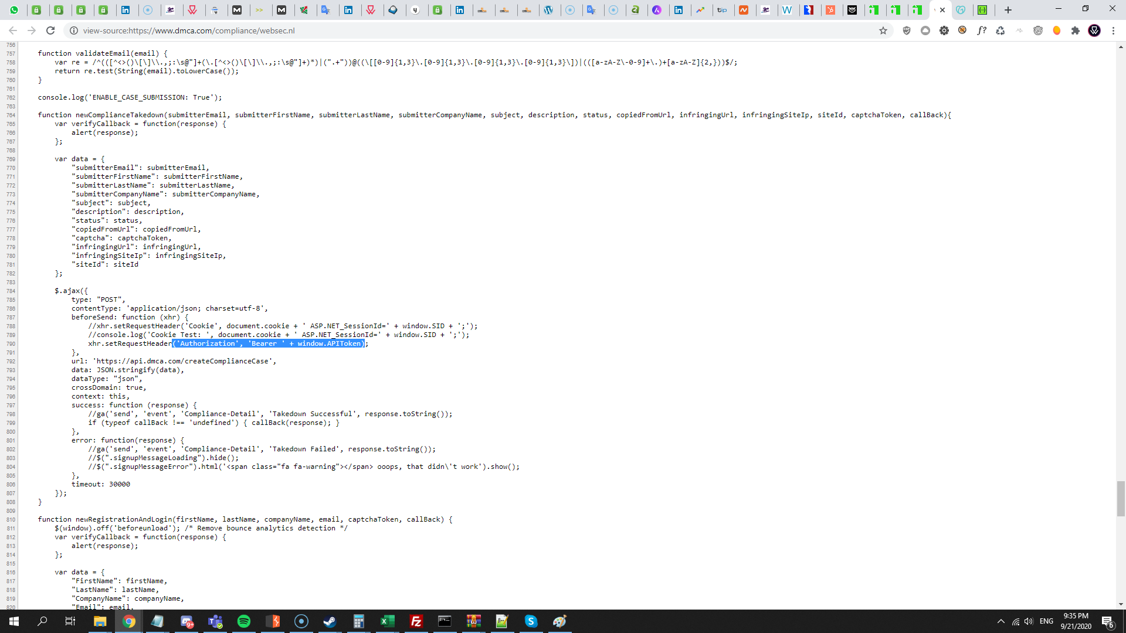Open Spotify from the taskbar
Image resolution: width=1126 pixels, height=633 pixels.
244,621
